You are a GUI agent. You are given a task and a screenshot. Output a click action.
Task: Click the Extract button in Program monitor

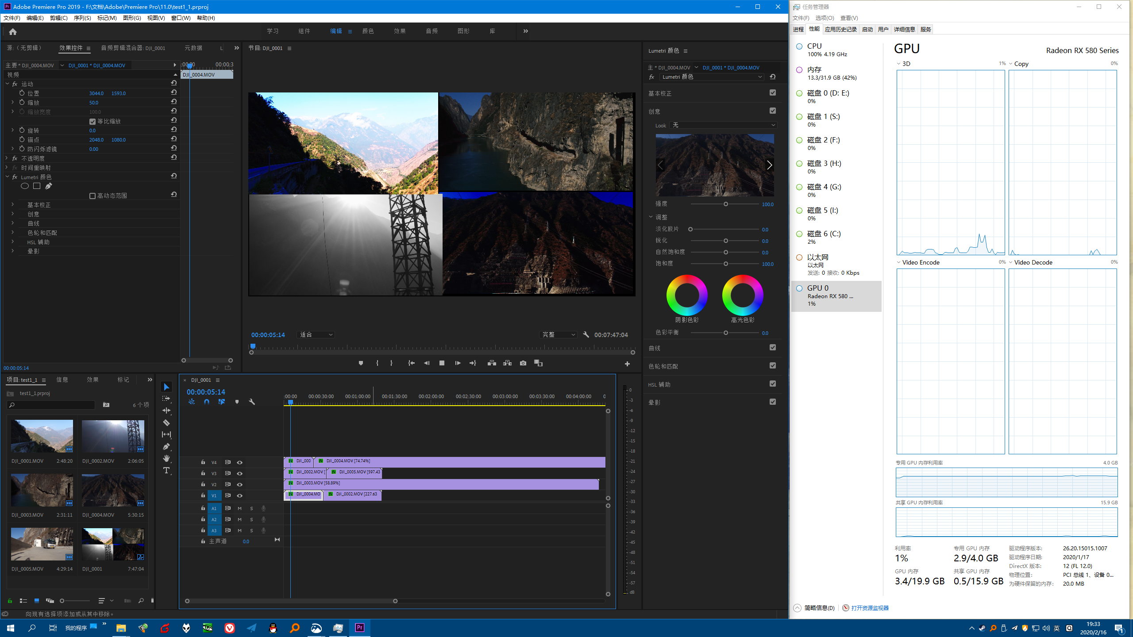pyautogui.click(x=508, y=363)
